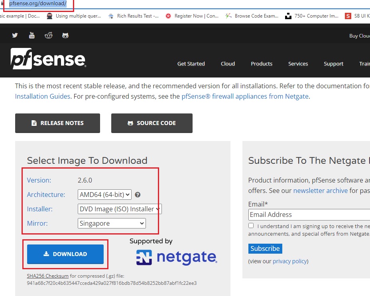The width and height of the screenshot is (370, 296).
Task: Click the Buy Cloud link in top bar
Action: pos(360,36)
